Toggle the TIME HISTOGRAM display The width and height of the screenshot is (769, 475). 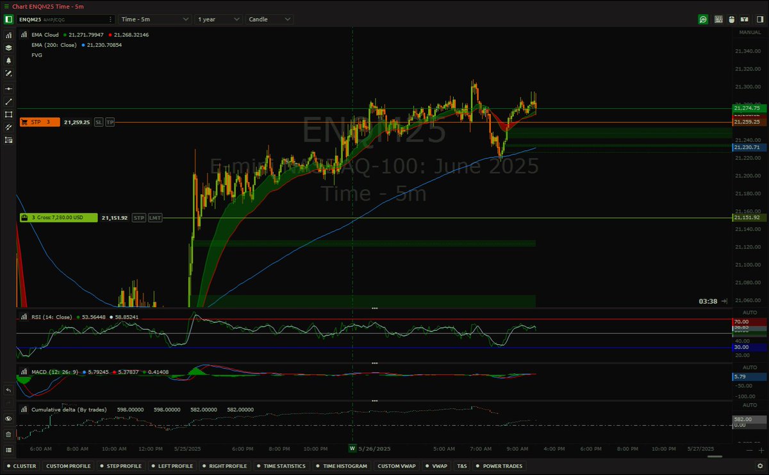coord(342,466)
